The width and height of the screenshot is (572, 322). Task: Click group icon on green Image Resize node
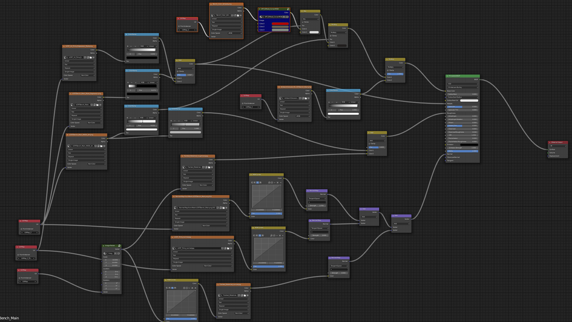(120, 246)
